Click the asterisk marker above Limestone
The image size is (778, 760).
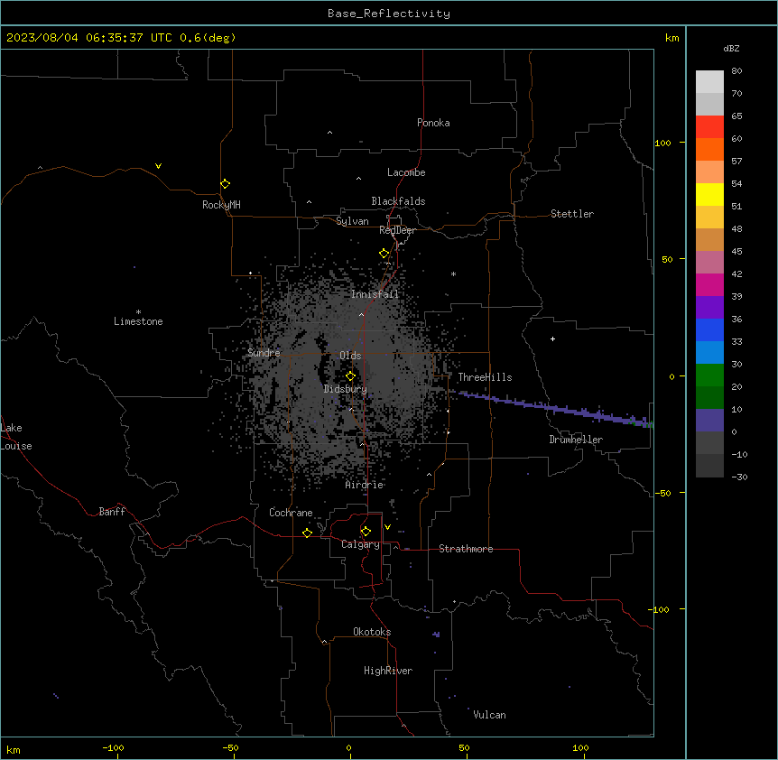pos(138,311)
